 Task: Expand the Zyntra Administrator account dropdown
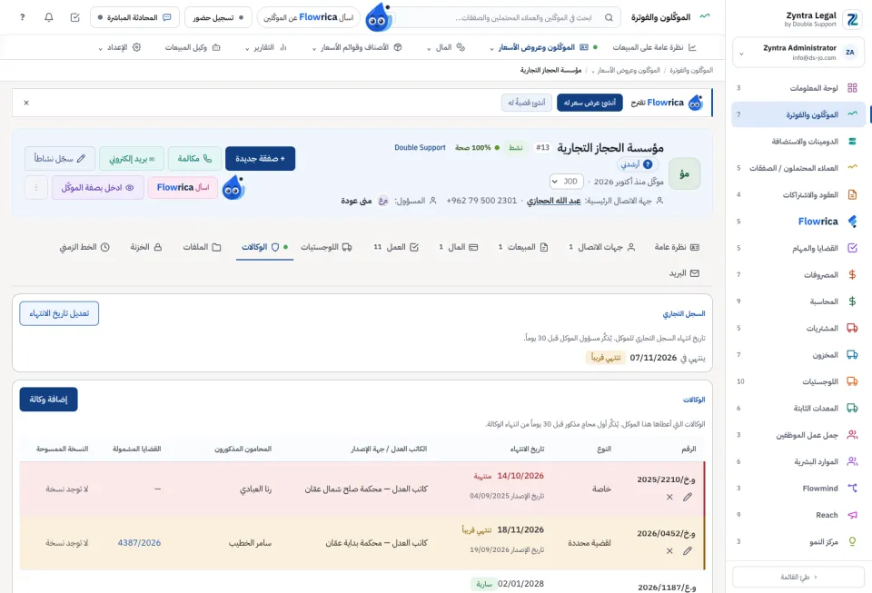coord(798,53)
